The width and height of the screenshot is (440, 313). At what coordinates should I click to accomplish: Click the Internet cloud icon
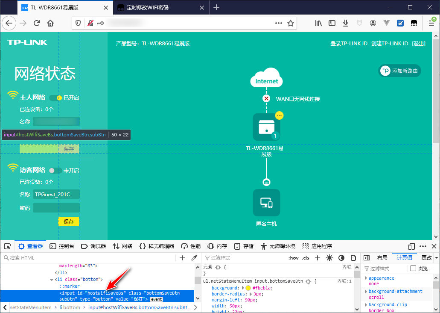click(x=266, y=77)
